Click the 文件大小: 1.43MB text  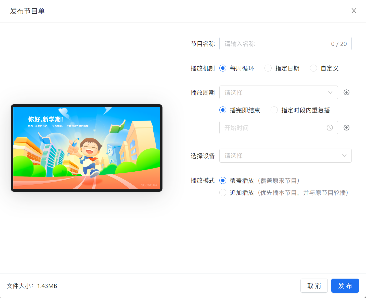coord(32,286)
